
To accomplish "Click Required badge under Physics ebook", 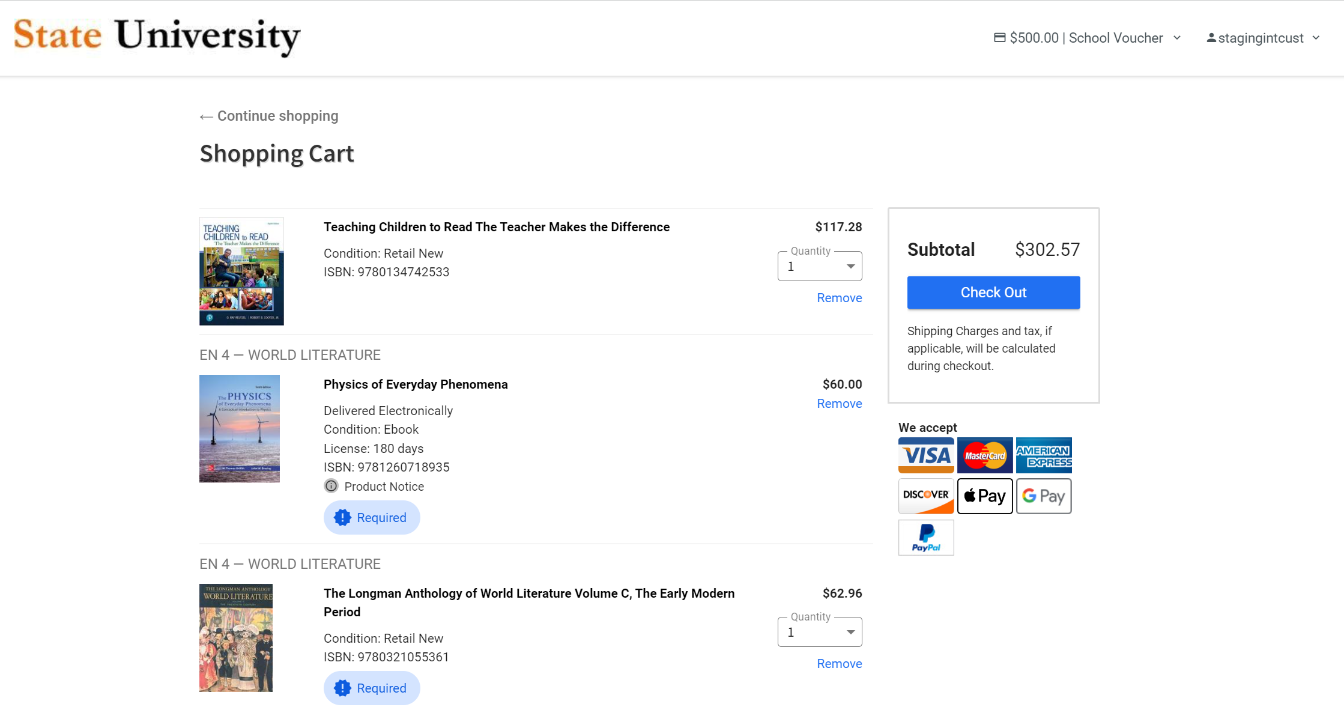I will point(371,517).
